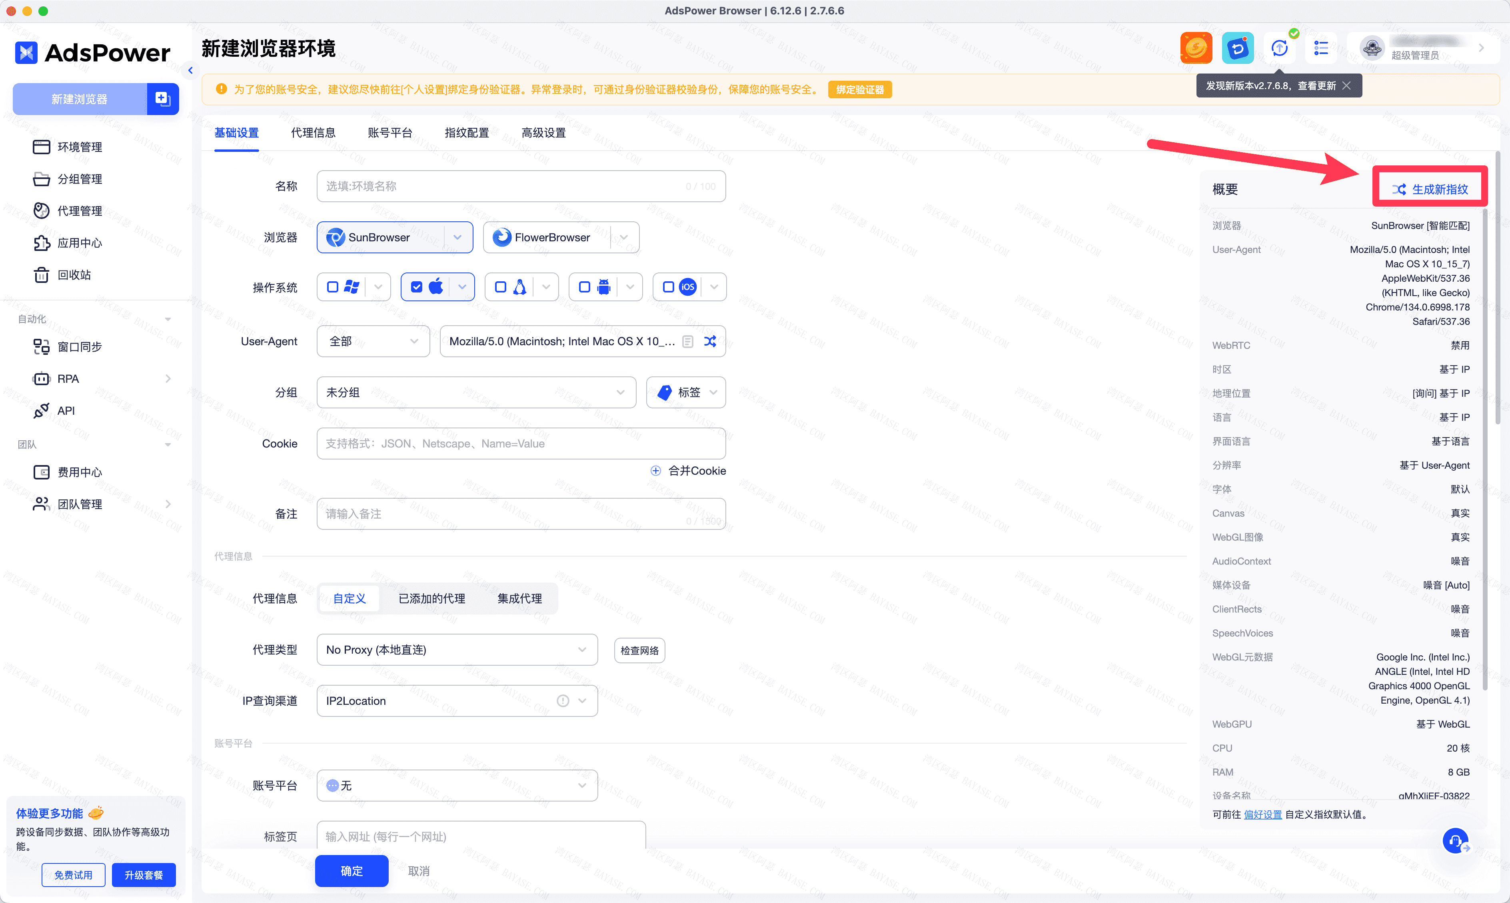Click the AdsPower logo
The width and height of the screenshot is (1510, 903).
[92, 53]
